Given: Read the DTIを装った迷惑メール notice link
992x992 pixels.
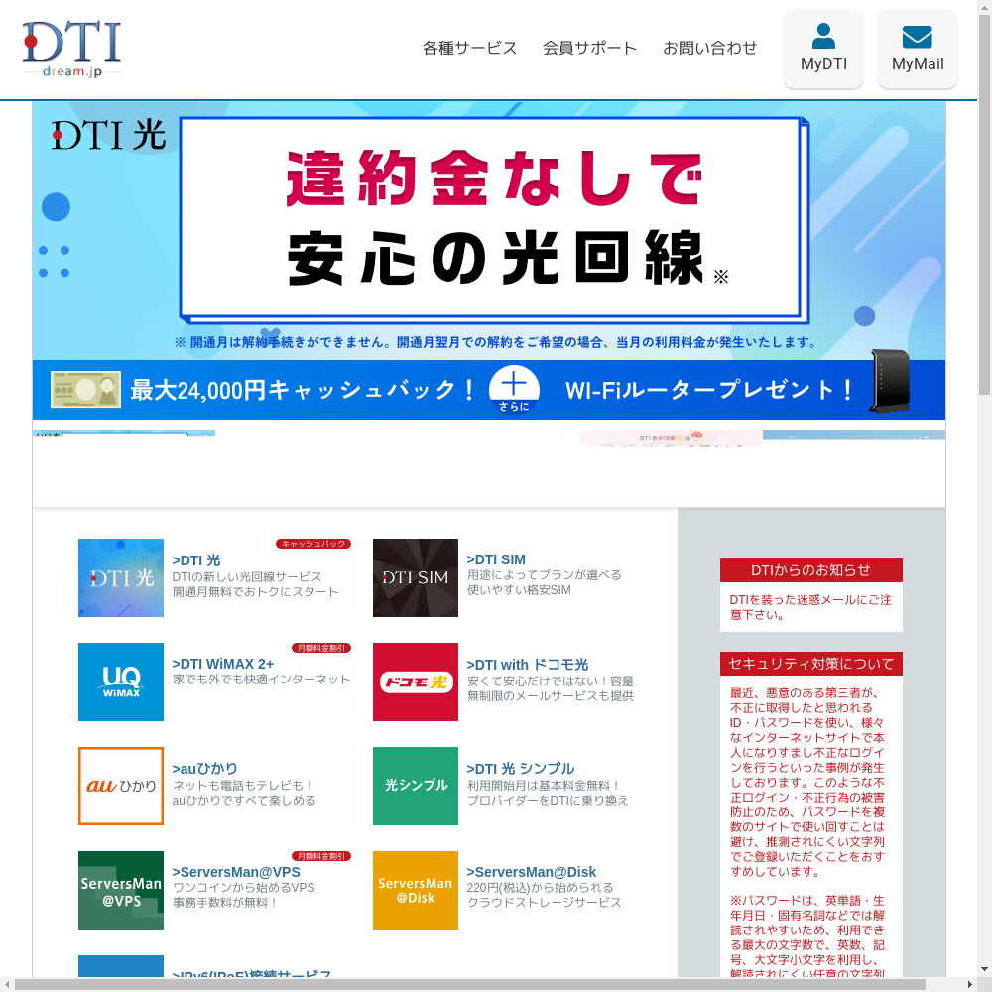Looking at the screenshot, I should [810, 607].
